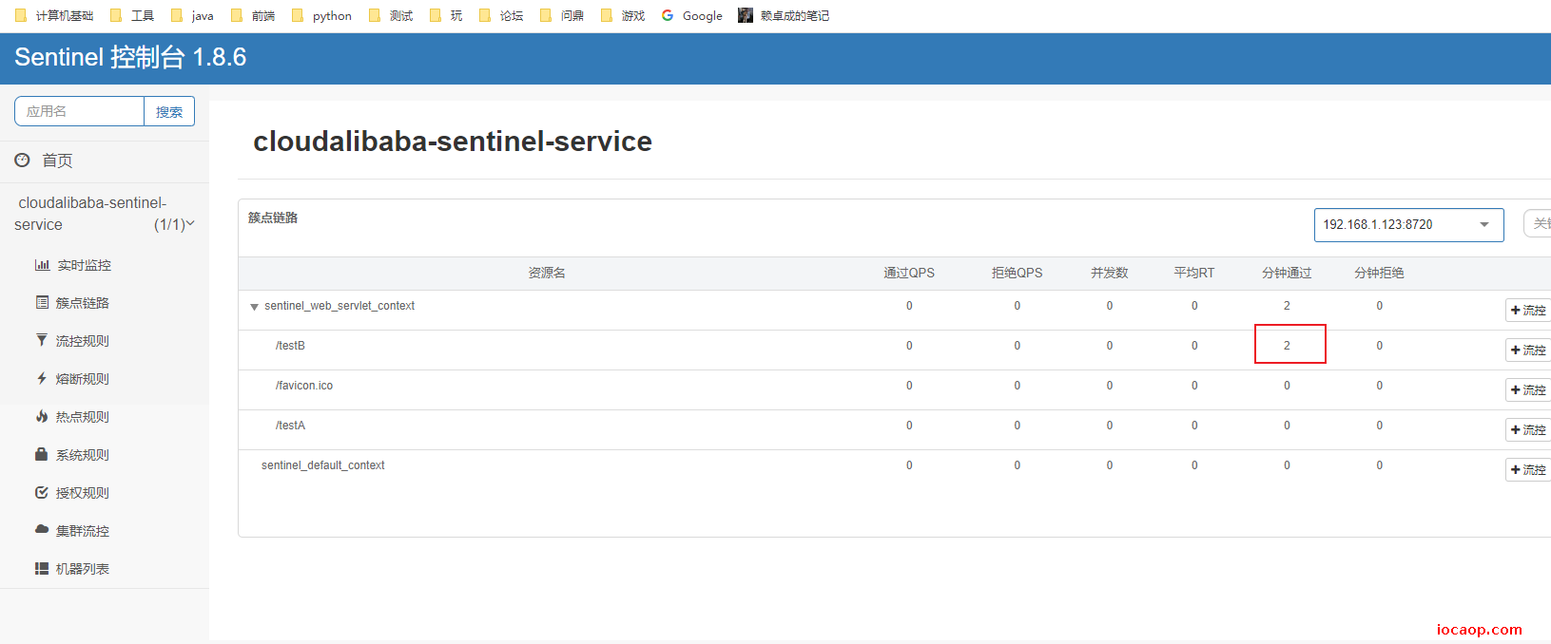
Task: Click the 分钟通过 value for /testB
Action: [1287, 346]
